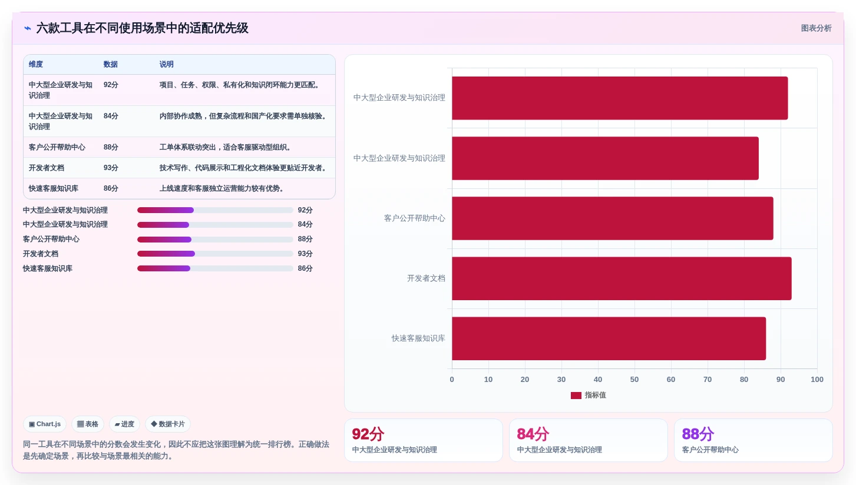Image resolution: width=856 pixels, height=485 pixels.
Task: Click the 开发者文档 progress bar at 93分
Action: tap(215, 254)
